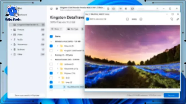Click the Name column header

58,36
